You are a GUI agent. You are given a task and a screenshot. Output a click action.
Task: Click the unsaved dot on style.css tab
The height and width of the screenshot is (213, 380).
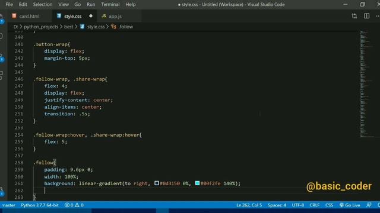(91, 16)
